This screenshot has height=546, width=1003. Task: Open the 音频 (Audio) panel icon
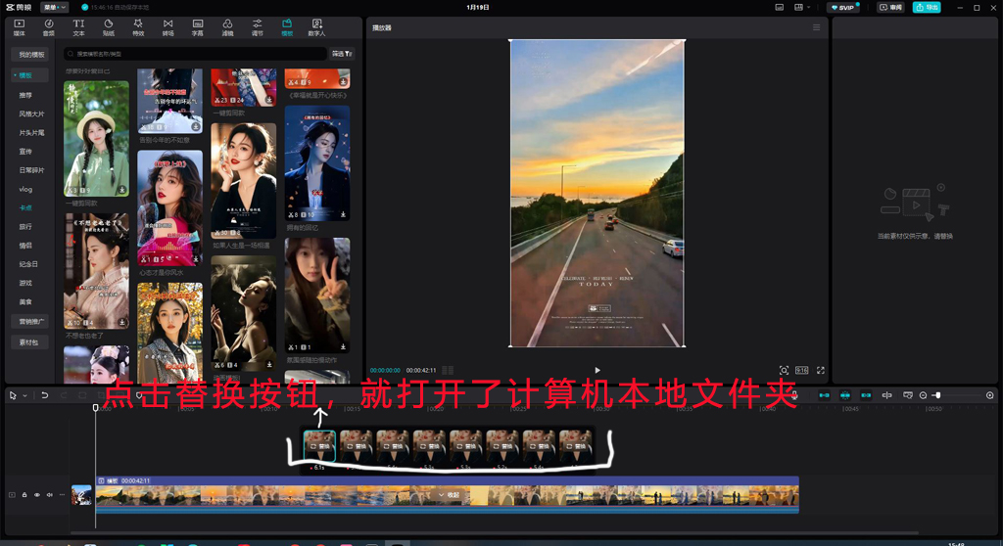click(x=49, y=26)
